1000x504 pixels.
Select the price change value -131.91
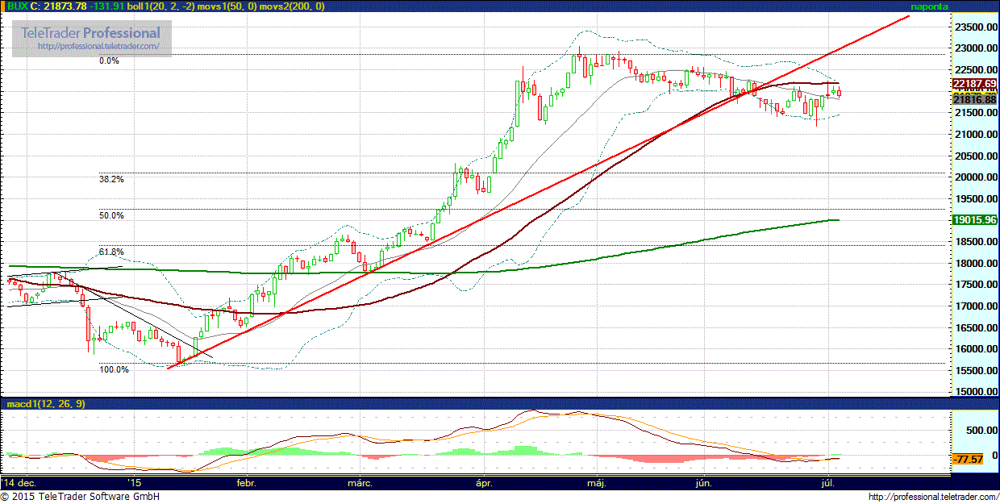[x=107, y=6]
